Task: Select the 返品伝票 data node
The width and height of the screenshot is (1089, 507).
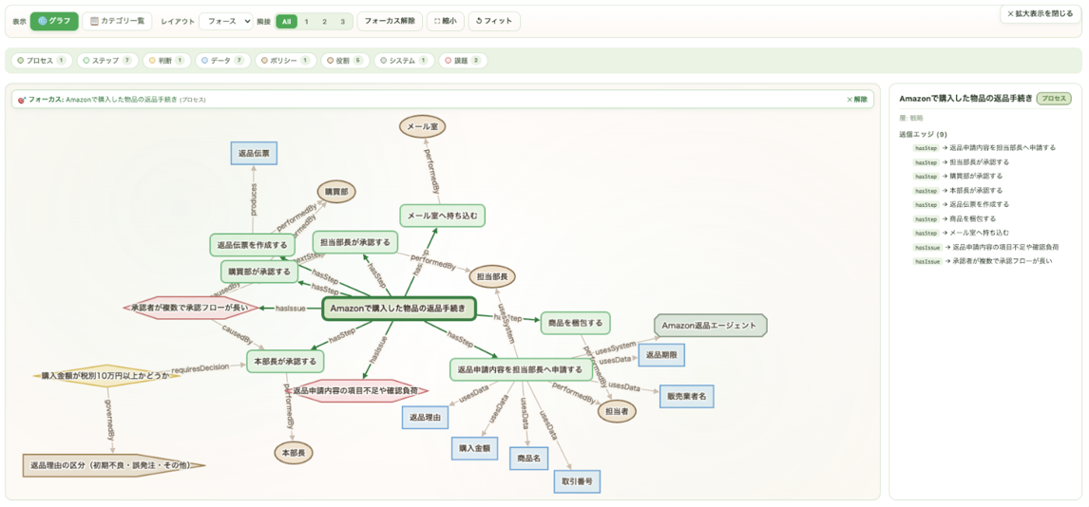Action: click(254, 153)
